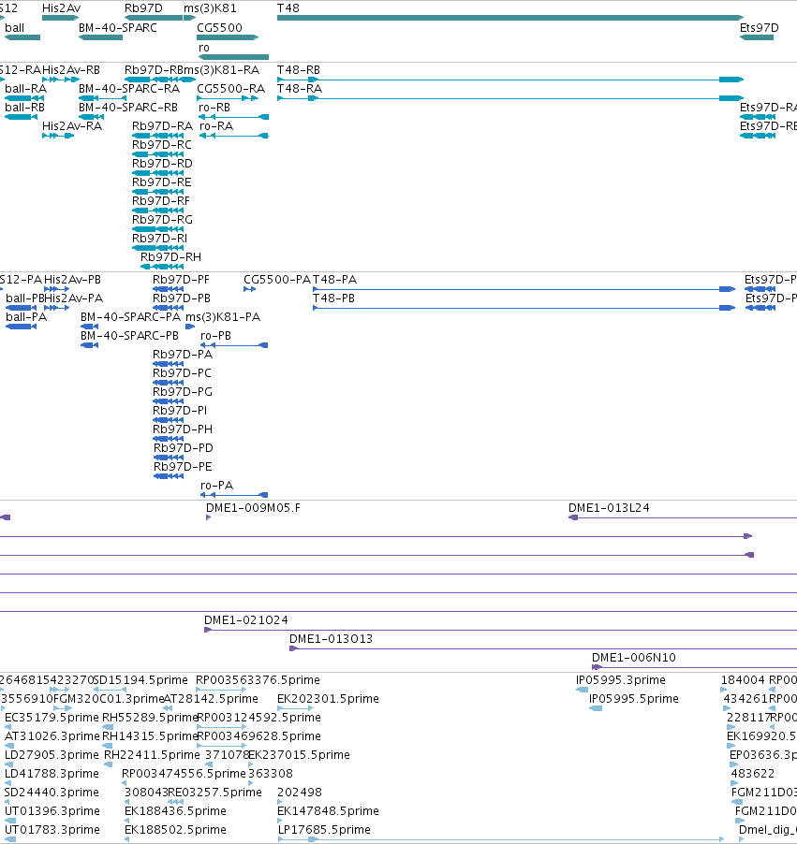Click transcript Rb97D-RA
Viewport: 797px width, 844px height.
pyautogui.click(x=157, y=136)
